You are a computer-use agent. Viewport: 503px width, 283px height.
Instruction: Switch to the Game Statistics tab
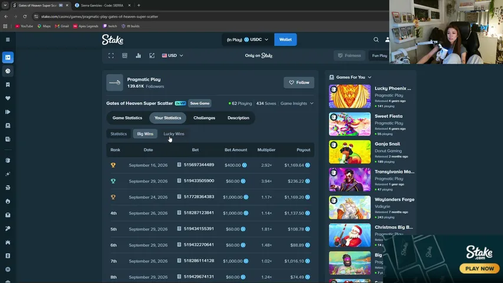point(127,118)
